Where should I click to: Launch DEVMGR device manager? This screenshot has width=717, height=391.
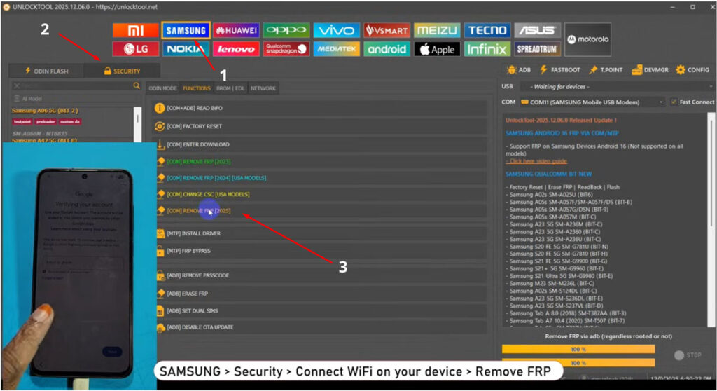click(650, 70)
